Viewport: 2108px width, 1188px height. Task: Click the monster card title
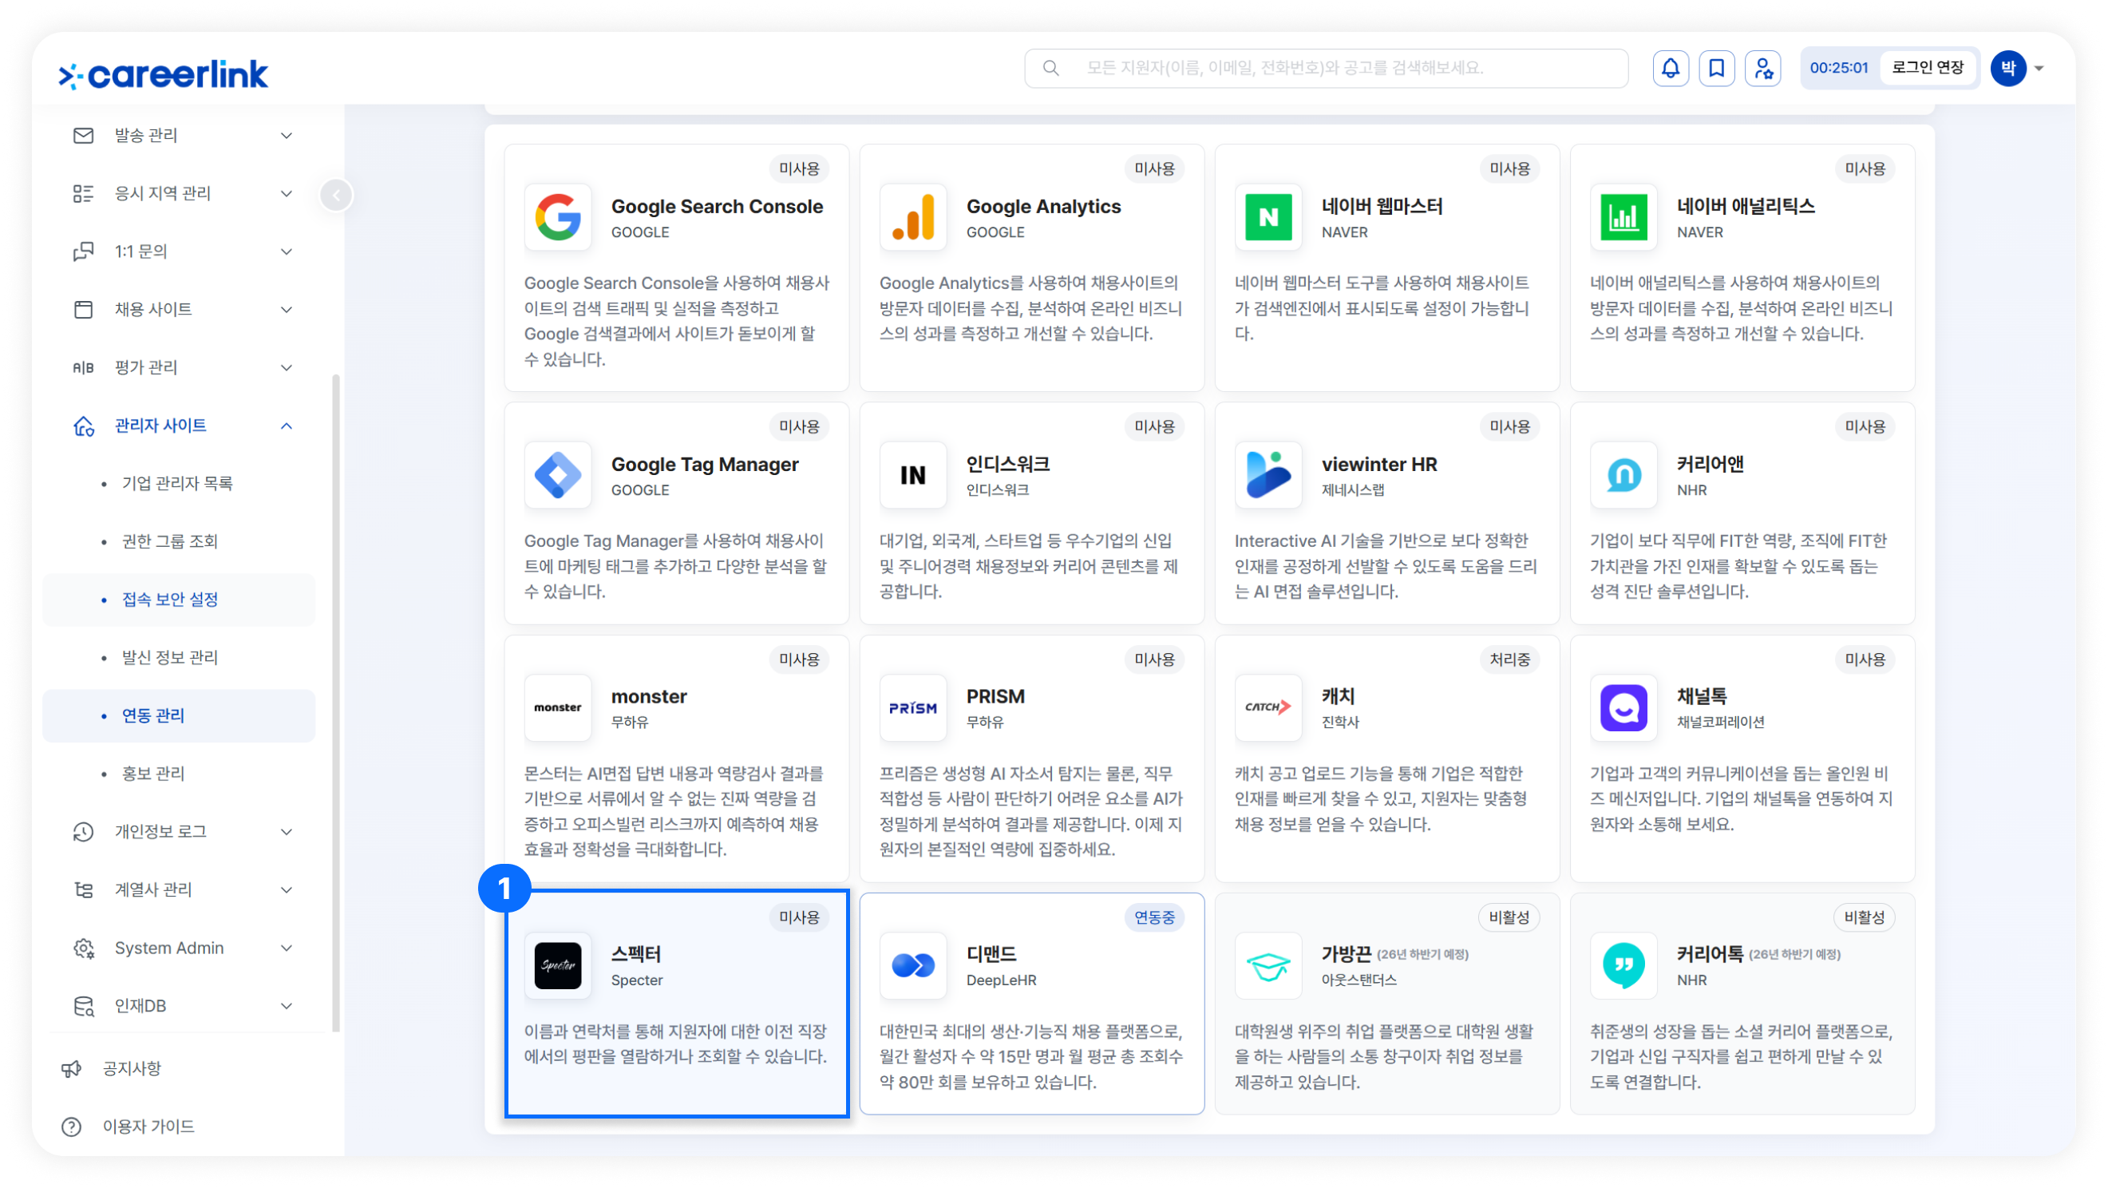[x=649, y=697]
